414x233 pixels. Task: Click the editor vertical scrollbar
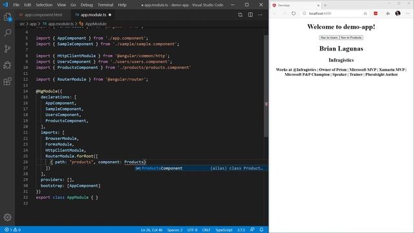click(x=266, y=86)
